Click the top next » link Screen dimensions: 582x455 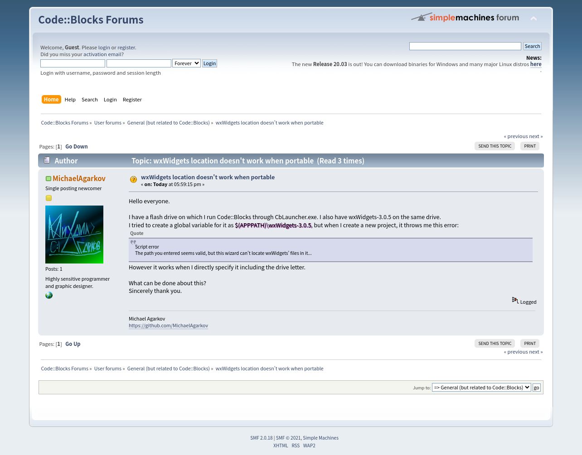point(536,136)
